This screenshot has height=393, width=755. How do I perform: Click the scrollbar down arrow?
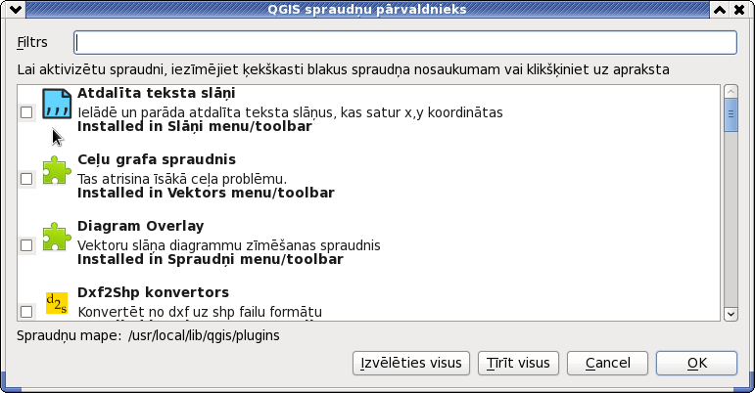(x=731, y=314)
